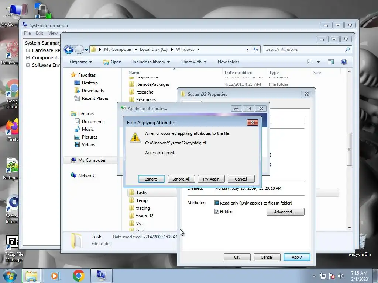
Task: Sort by Date modified column header
Action: 244,73
